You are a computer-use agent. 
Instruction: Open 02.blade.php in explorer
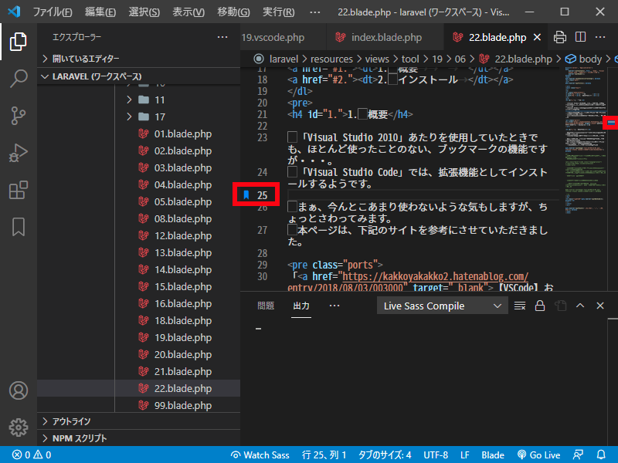click(183, 150)
